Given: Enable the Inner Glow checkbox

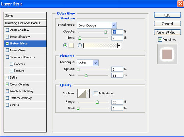Looking at the screenshot, I should coord(7,50).
